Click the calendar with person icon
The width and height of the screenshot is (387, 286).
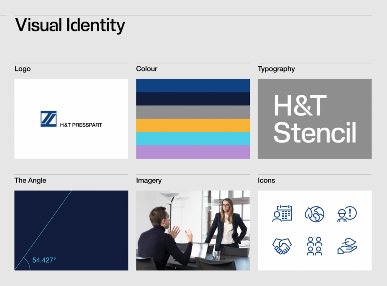(x=282, y=213)
